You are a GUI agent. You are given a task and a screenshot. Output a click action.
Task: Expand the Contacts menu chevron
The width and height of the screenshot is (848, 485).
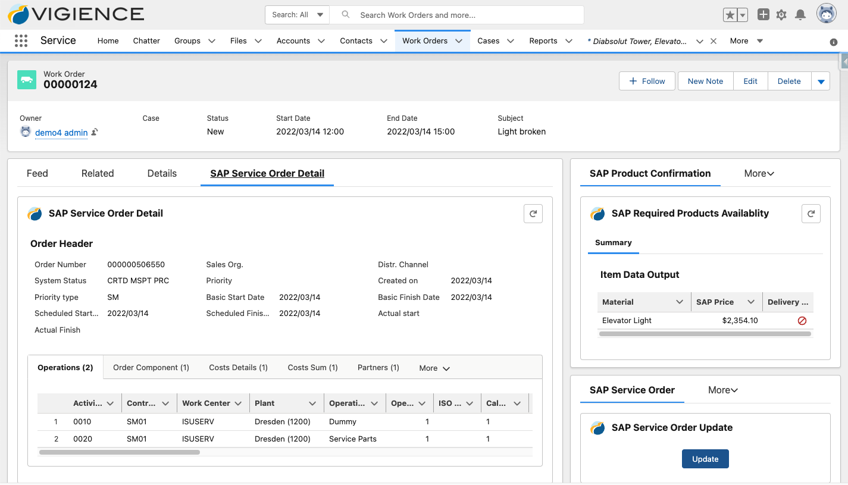pyautogui.click(x=384, y=41)
